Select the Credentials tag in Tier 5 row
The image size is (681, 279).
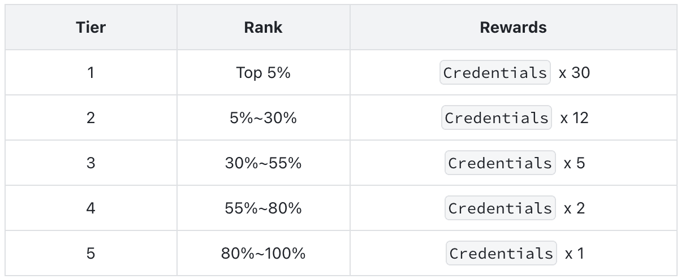[501, 253]
